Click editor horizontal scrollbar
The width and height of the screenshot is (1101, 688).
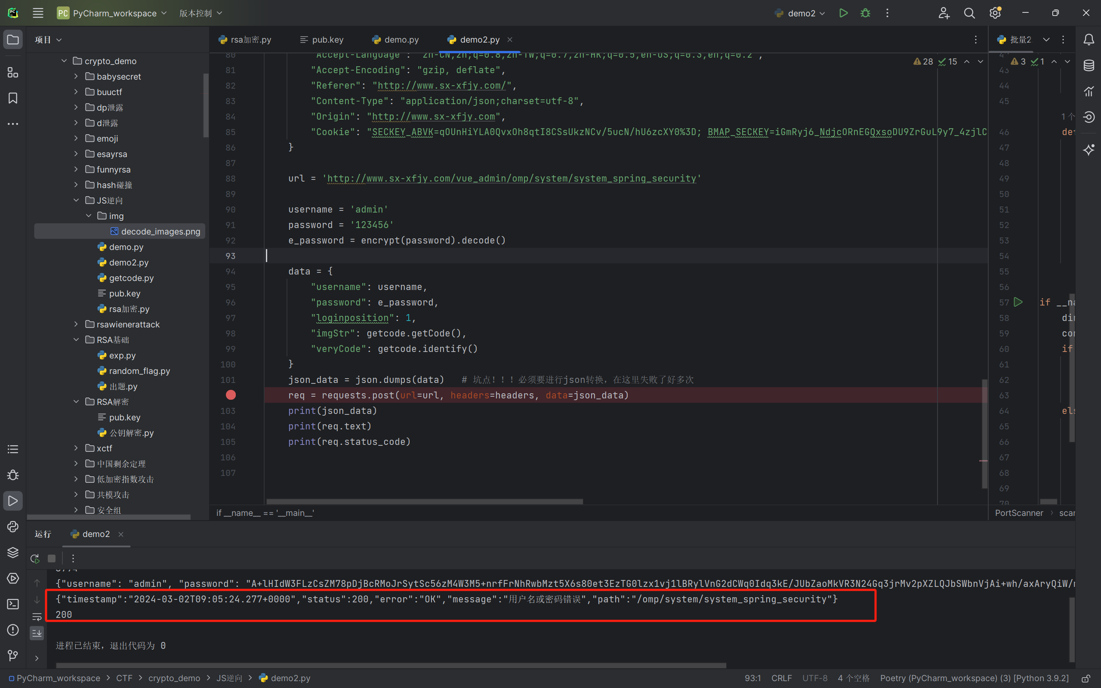[x=425, y=501]
